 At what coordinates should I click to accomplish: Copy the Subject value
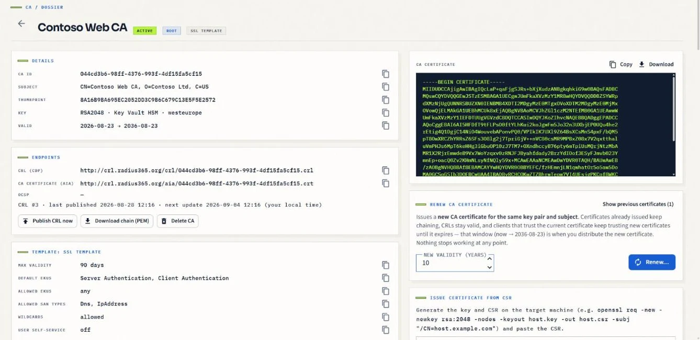[386, 87]
